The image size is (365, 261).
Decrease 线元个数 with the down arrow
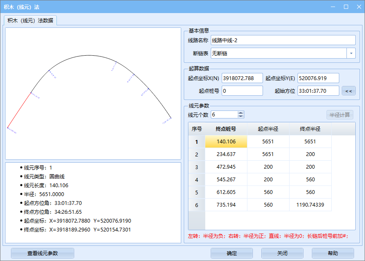[x=241, y=116]
